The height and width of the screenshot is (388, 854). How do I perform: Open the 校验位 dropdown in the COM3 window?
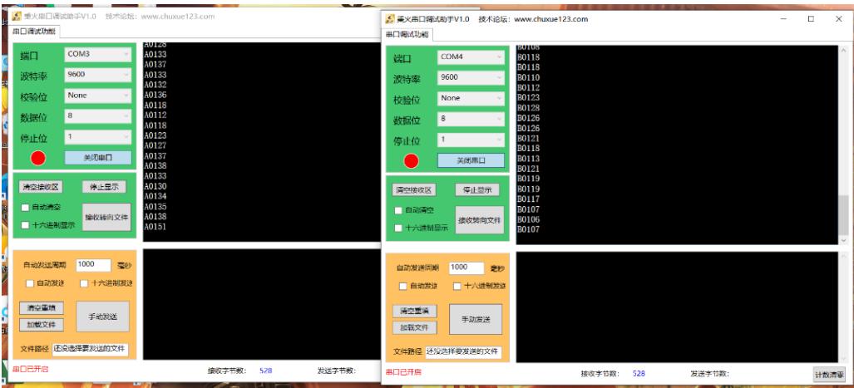97,96
